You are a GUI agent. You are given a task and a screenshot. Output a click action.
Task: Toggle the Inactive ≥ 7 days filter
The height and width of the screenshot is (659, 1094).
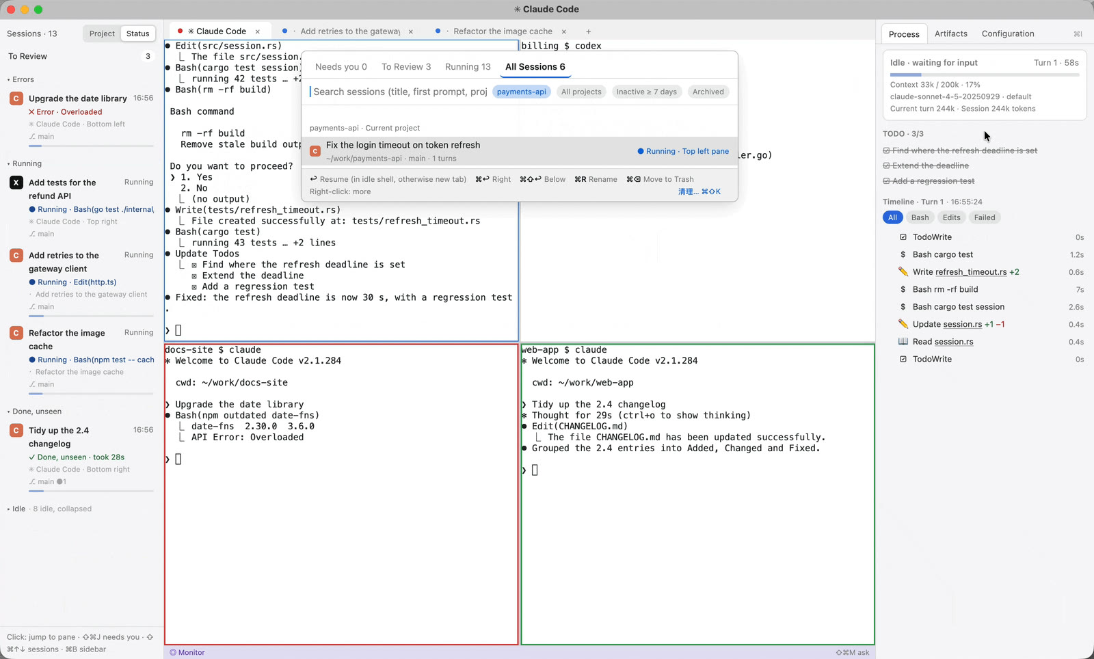[x=646, y=92]
